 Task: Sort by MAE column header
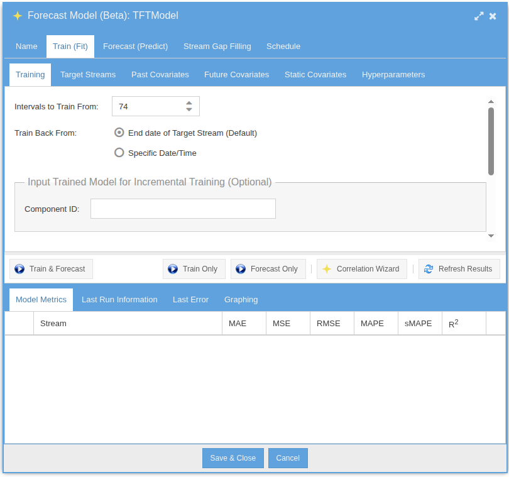pos(244,324)
